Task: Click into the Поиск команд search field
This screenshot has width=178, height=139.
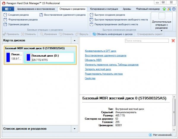Action: (x=147, y=41)
